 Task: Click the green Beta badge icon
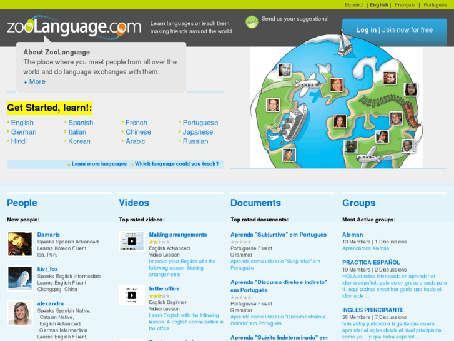(252, 22)
